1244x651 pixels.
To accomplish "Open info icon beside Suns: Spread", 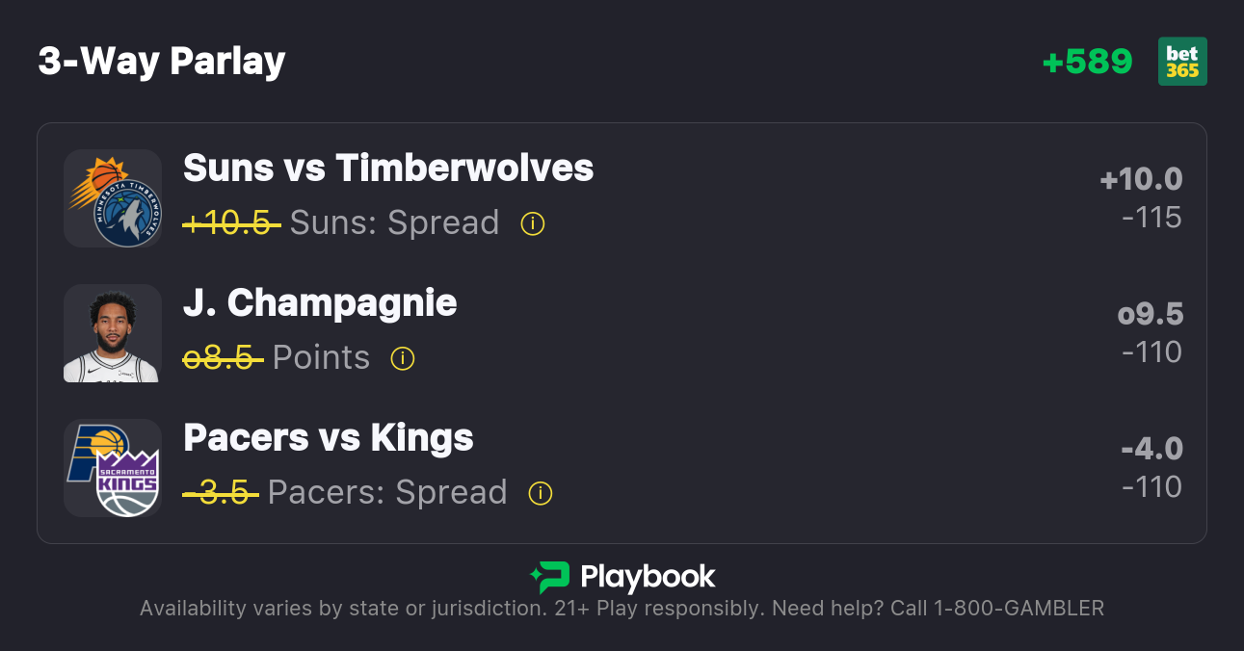I will click(x=533, y=223).
